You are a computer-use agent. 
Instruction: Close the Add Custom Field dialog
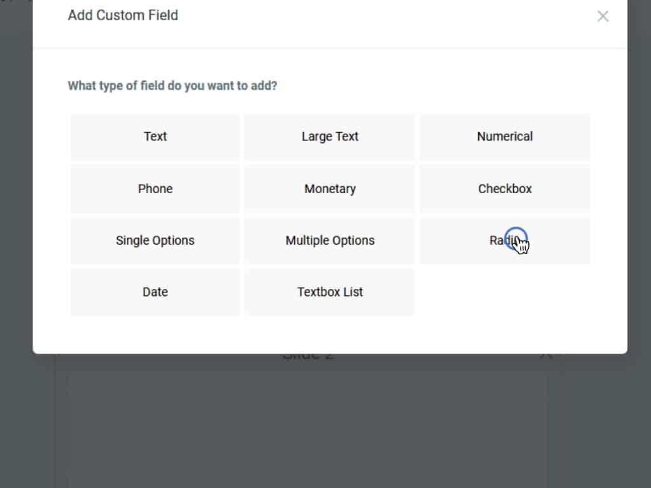[603, 17]
